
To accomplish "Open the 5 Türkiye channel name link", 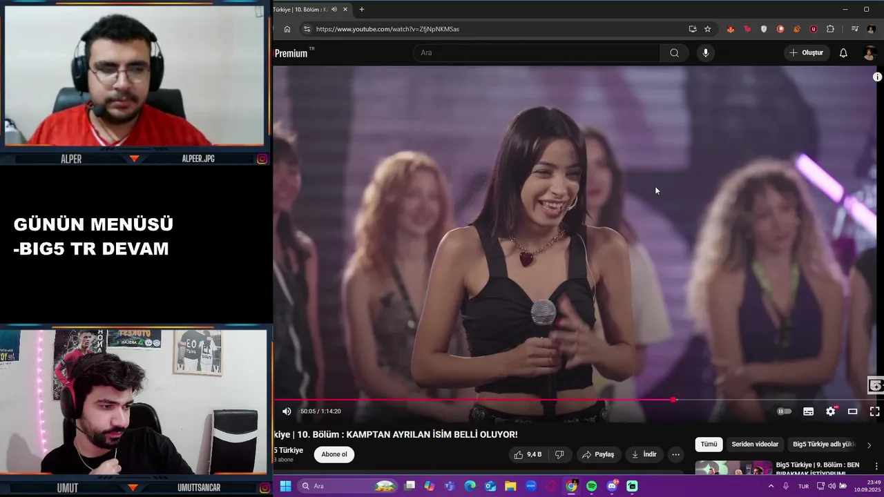I will [x=289, y=450].
